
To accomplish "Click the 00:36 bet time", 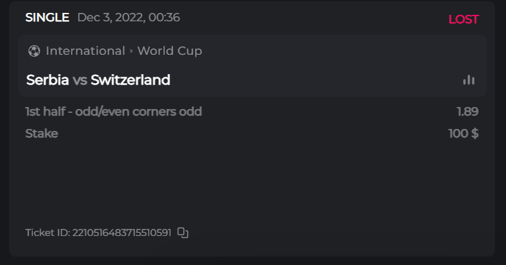I will click(164, 17).
